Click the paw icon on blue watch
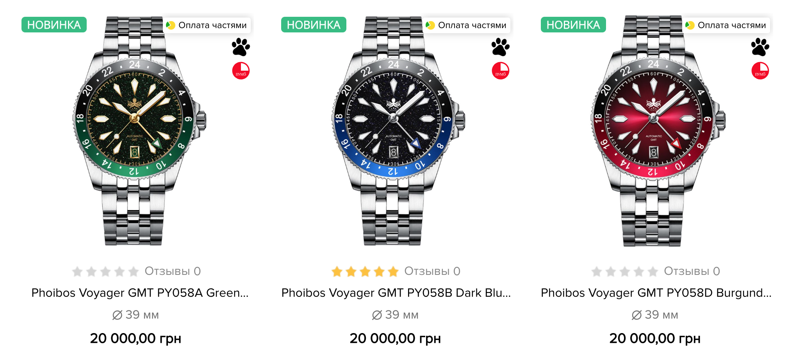 501,47
